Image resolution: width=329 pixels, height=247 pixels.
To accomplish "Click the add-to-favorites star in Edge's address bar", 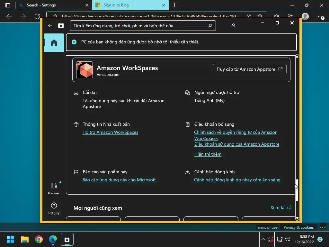I will point(260,16).
